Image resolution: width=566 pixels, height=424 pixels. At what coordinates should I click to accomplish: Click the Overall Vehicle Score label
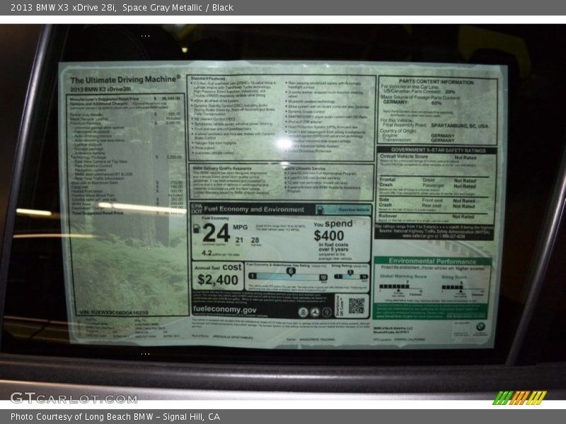tap(403, 156)
